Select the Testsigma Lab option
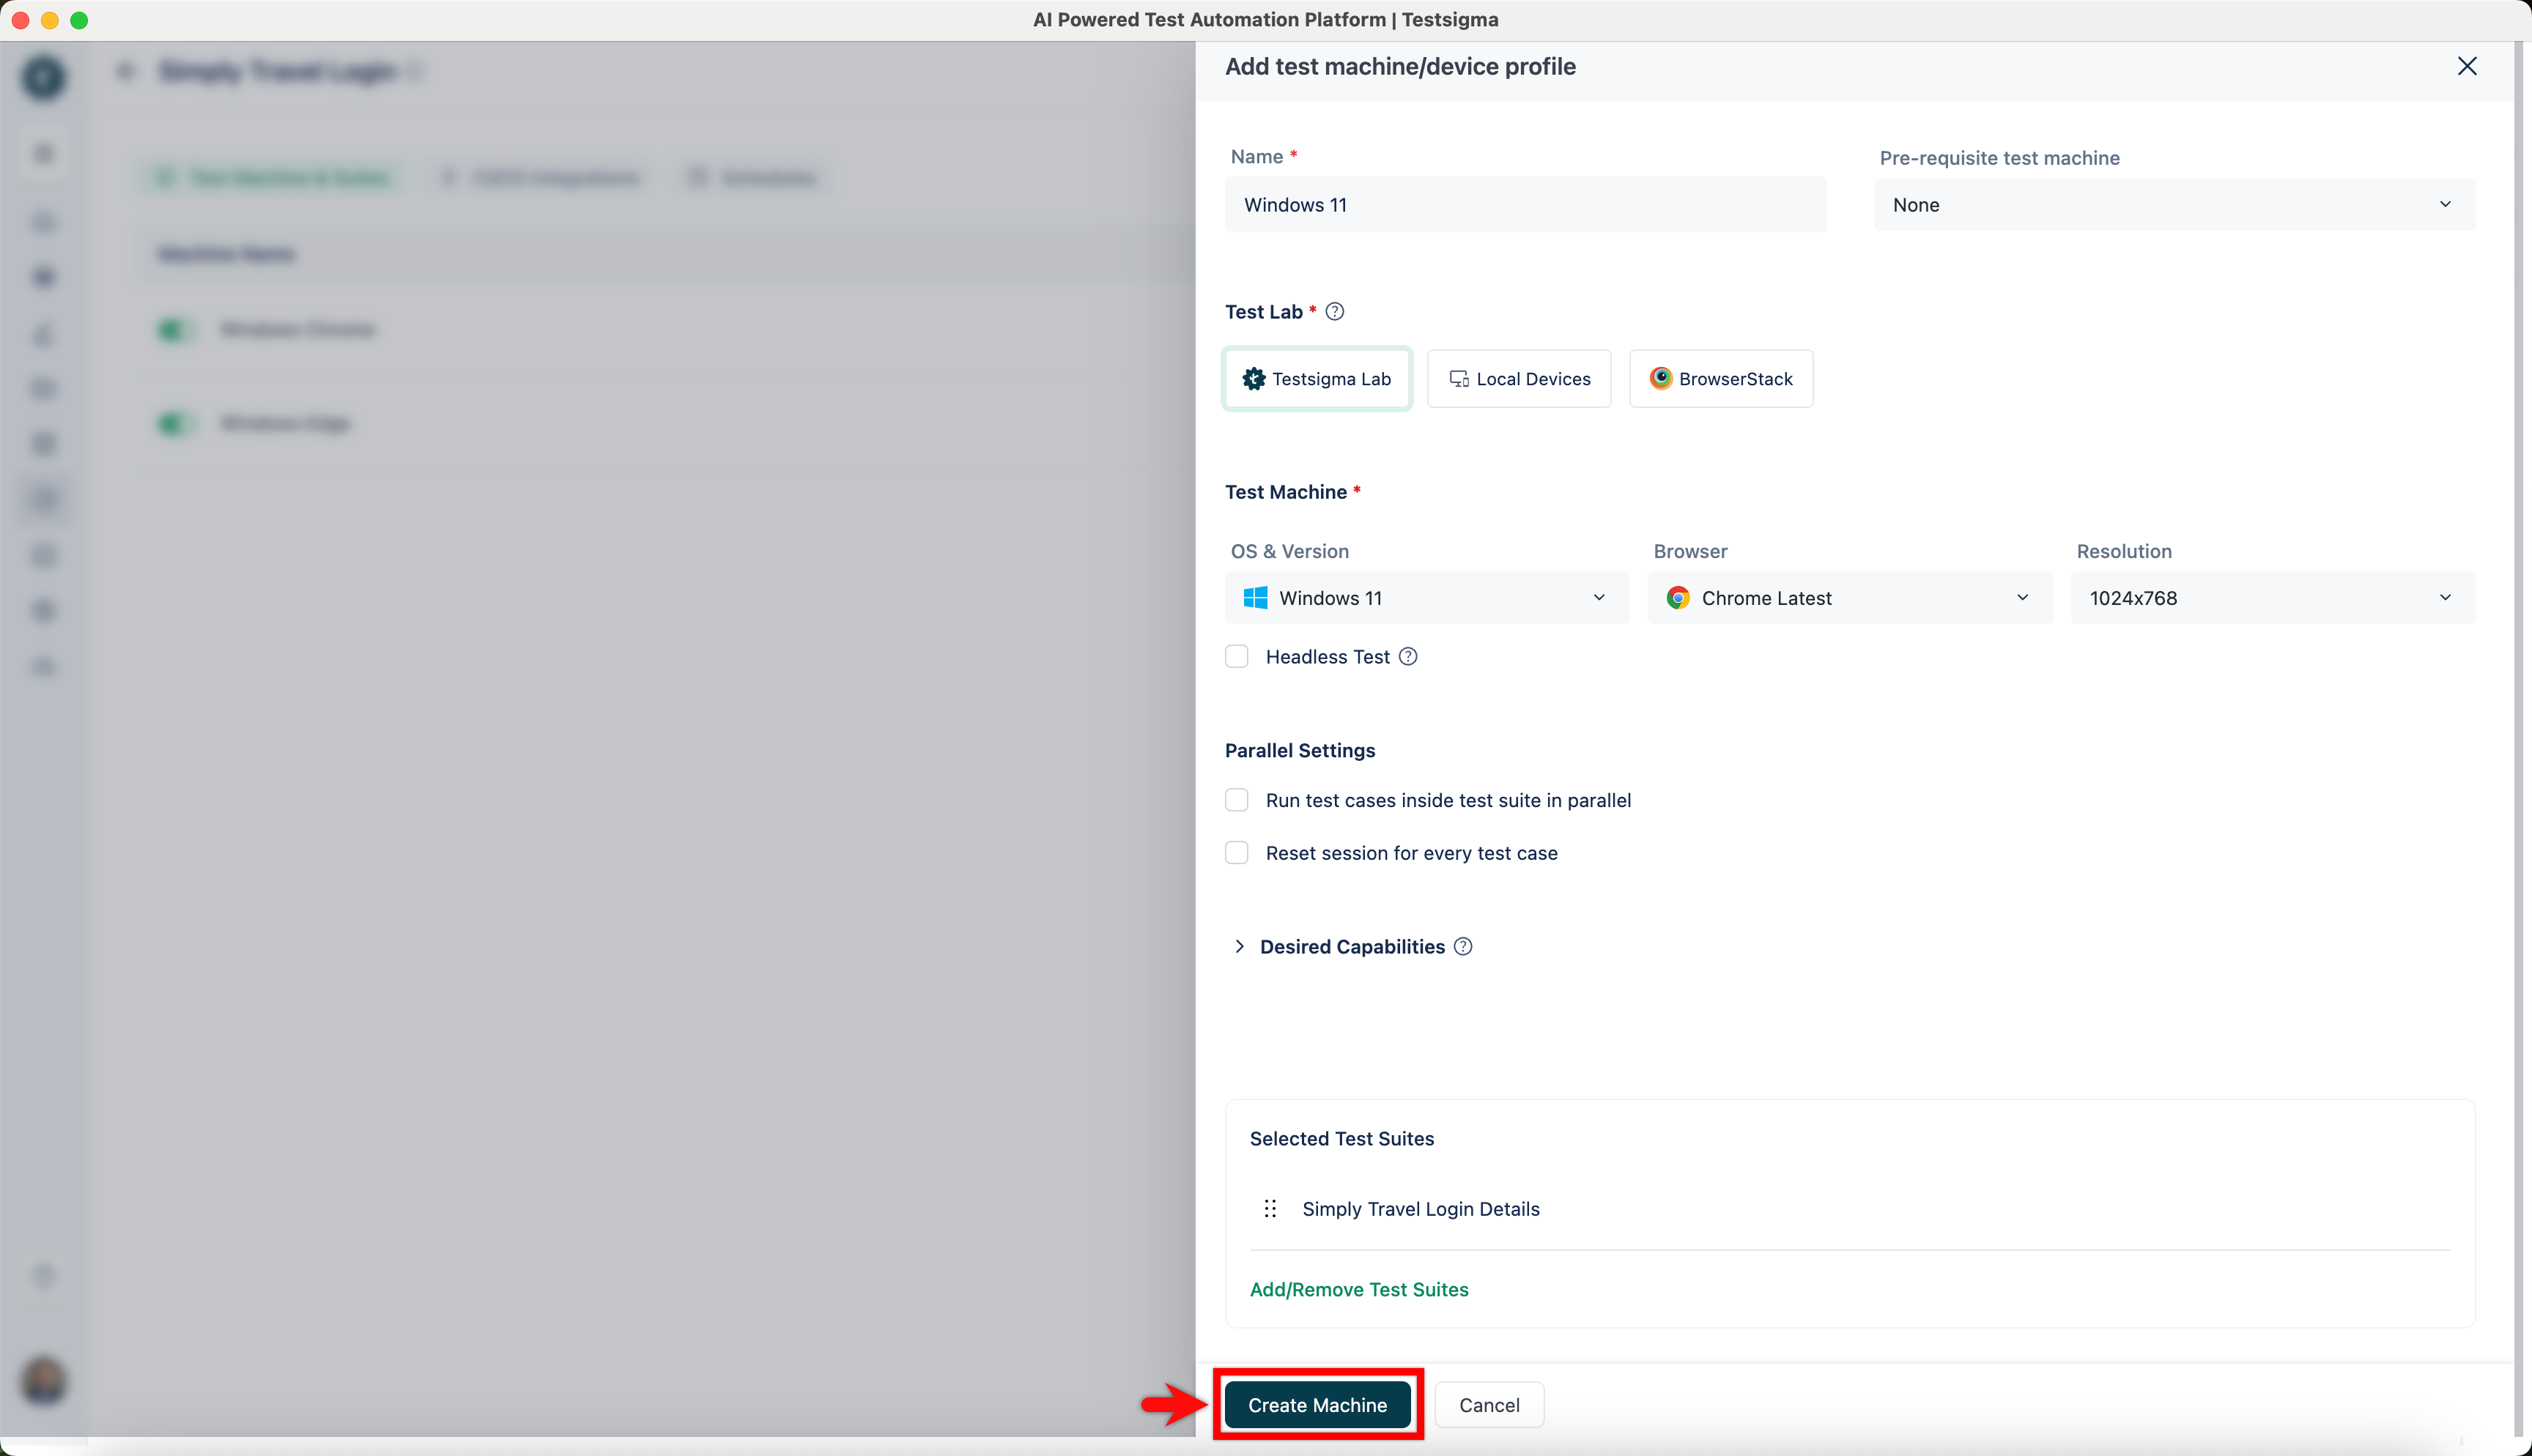Image resolution: width=2532 pixels, height=1456 pixels. point(1316,379)
